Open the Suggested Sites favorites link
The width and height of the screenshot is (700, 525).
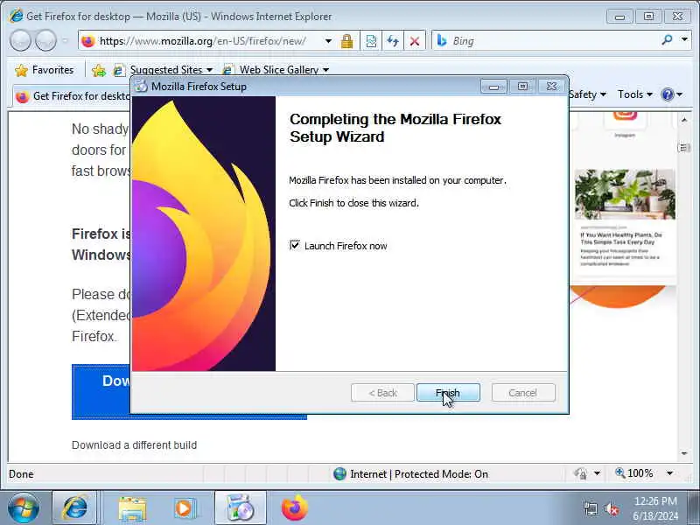(x=163, y=70)
